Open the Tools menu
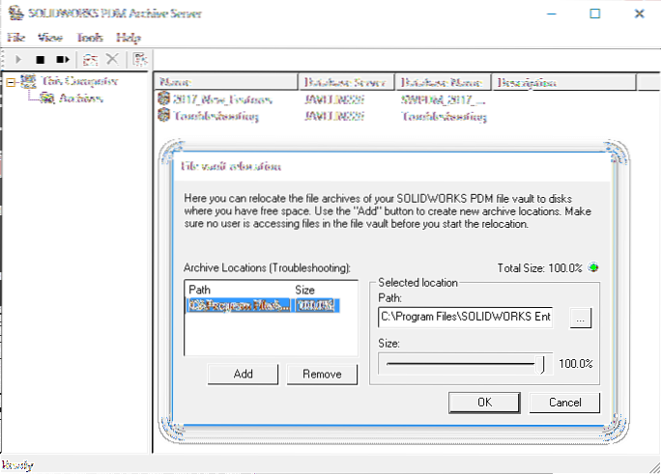Screen dimensions: 661x474 [89, 38]
